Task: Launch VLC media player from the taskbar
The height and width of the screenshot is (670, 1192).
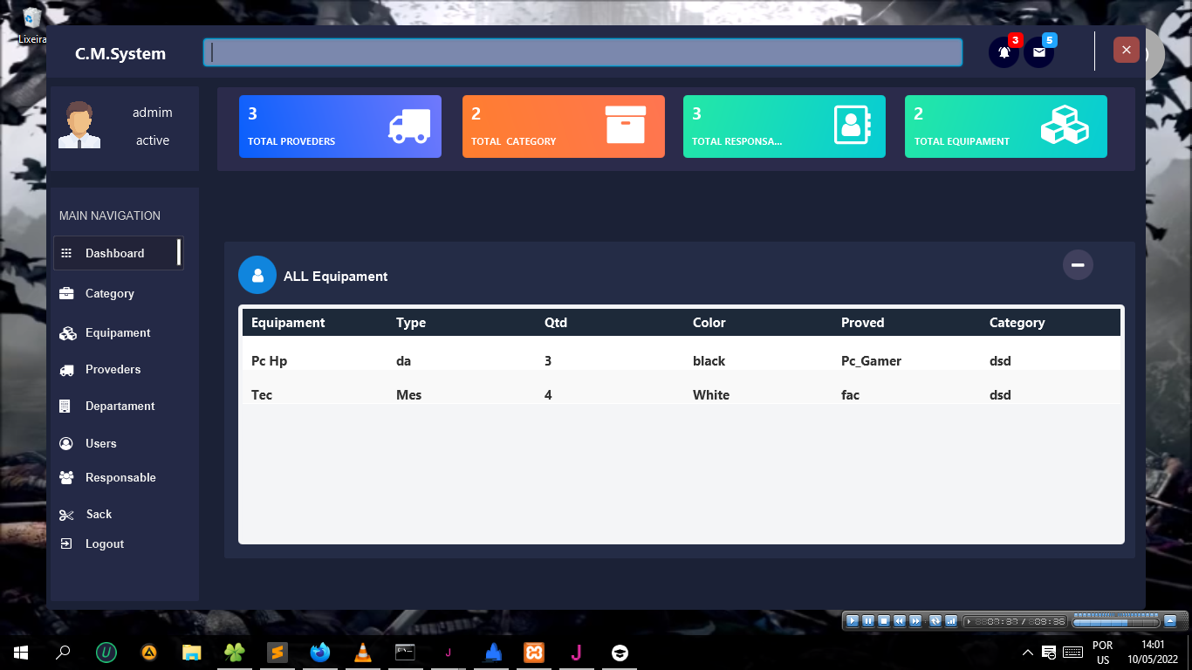Action: click(363, 652)
